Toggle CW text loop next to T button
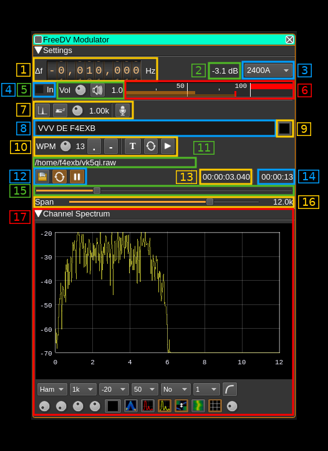The image size is (328, 451). click(x=151, y=147)
